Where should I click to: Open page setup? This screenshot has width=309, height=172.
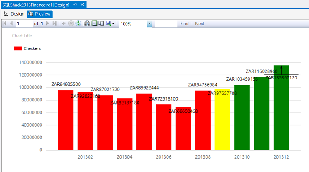click(101, 24)
